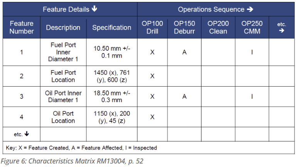Click the OP150 Deburr column header
This screenshot has height=167, width=296.
[x=184, y=27]
